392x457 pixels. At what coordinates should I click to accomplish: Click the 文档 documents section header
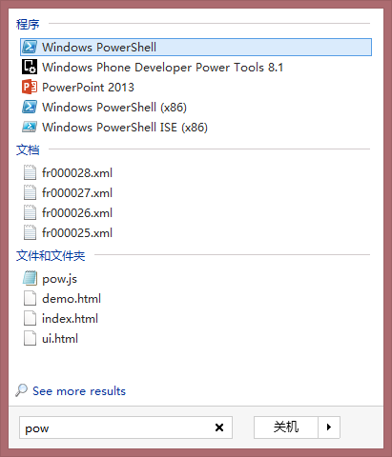tap(28, 149)
